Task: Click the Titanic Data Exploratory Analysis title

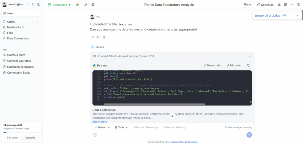Action: [x=169, y=5]
